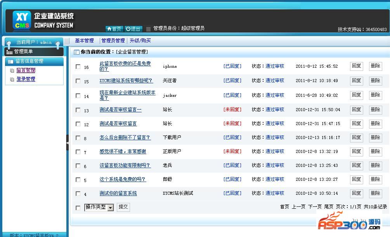Viewport: 390px width, 237px height.
Task: Delete message 7 from 正版用户
Action: tap(375, 151)
